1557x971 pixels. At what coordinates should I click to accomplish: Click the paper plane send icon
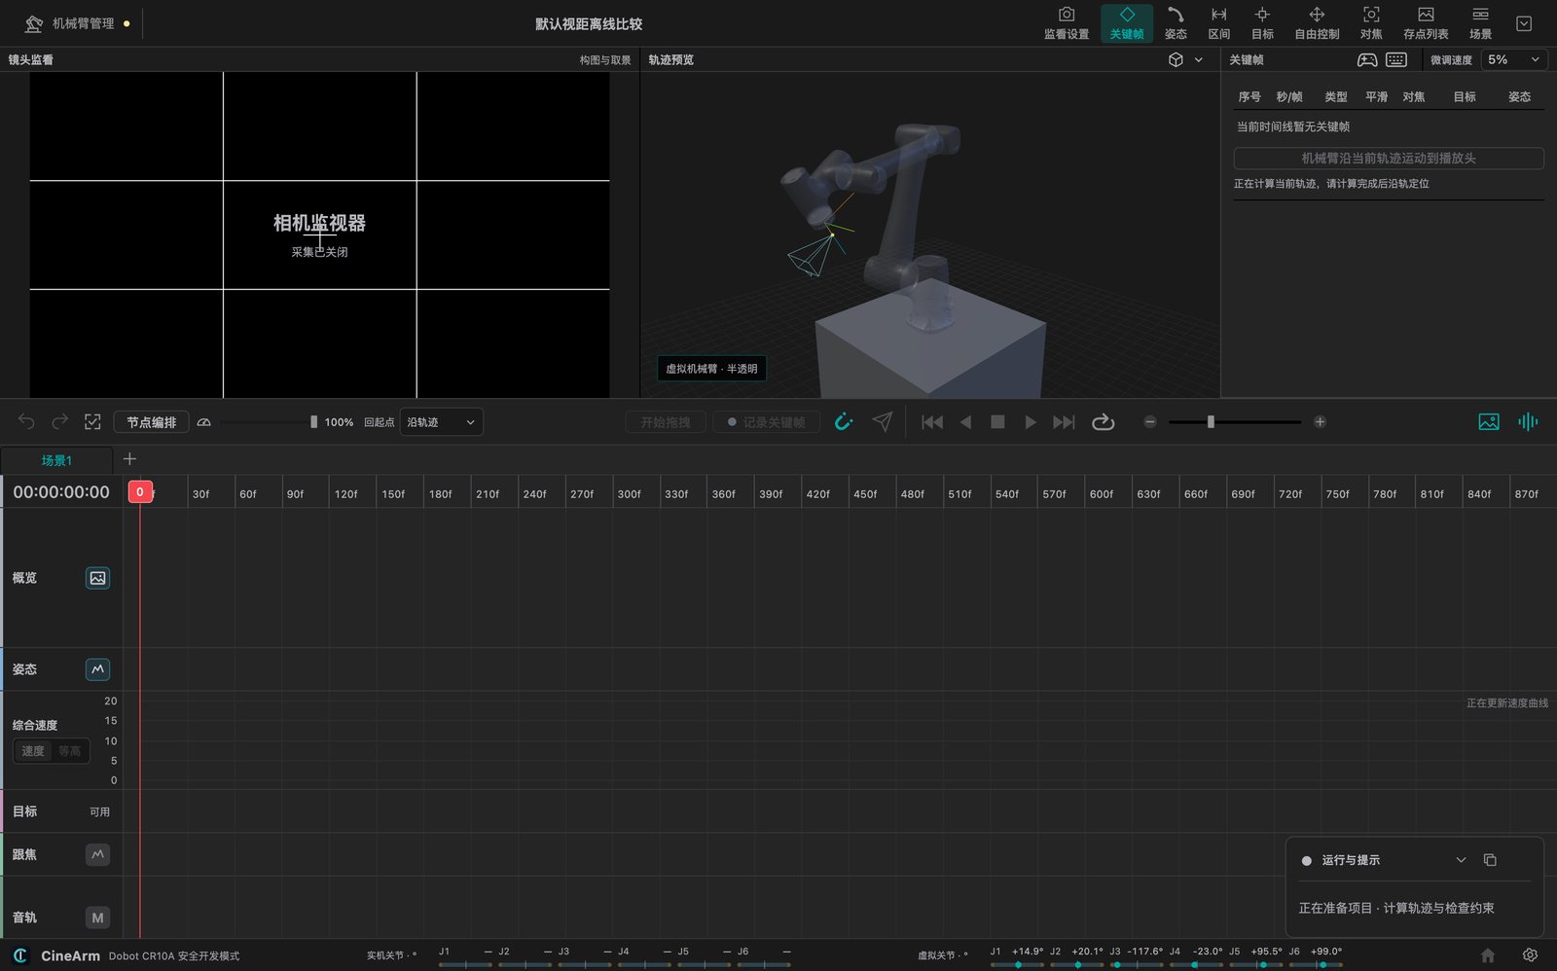tap(883, 421)
